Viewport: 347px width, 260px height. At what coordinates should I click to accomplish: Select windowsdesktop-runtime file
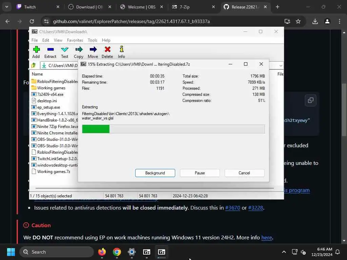tap(55, 165)
